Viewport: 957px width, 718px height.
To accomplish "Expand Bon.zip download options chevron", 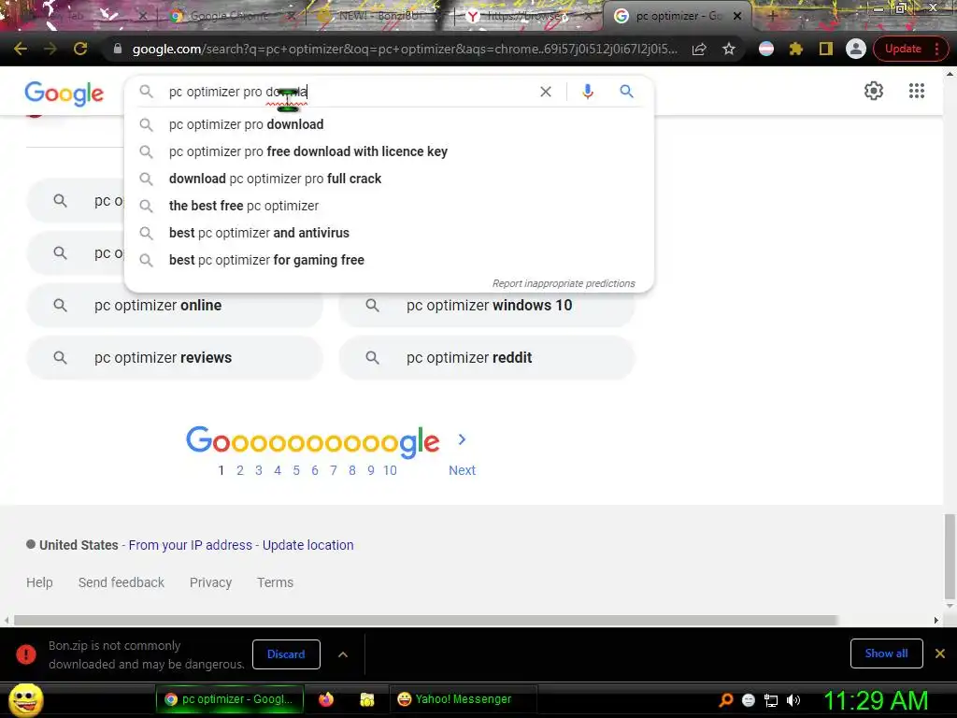I will point(343,654).
